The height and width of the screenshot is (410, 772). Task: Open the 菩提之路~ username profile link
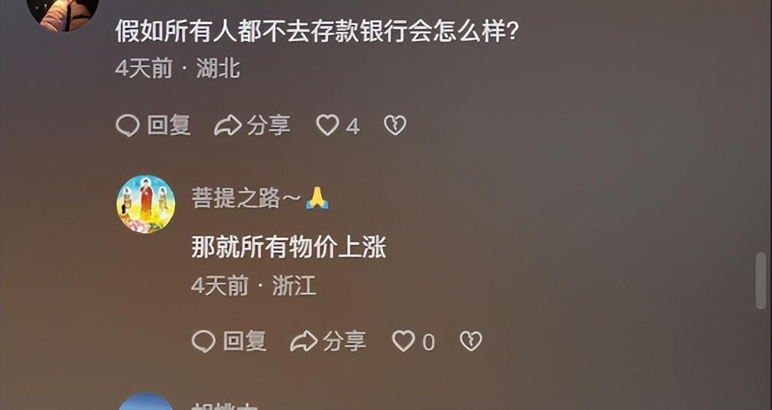pyautogui.click(x=260, y=199)
